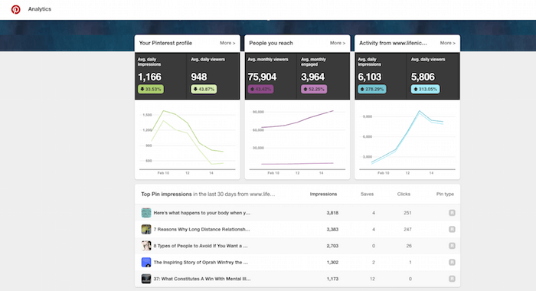Viewport: 536px width, 291px height.
Task: Select the 313.05% daily viewers badge
Action: (x=425, y=90)
